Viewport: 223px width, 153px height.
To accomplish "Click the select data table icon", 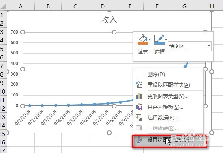I will [x=139, y=117].
